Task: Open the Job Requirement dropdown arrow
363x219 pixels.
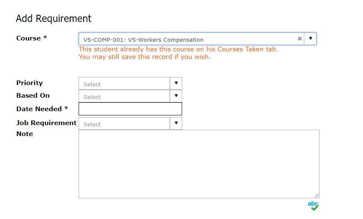Action: (176, 123)
